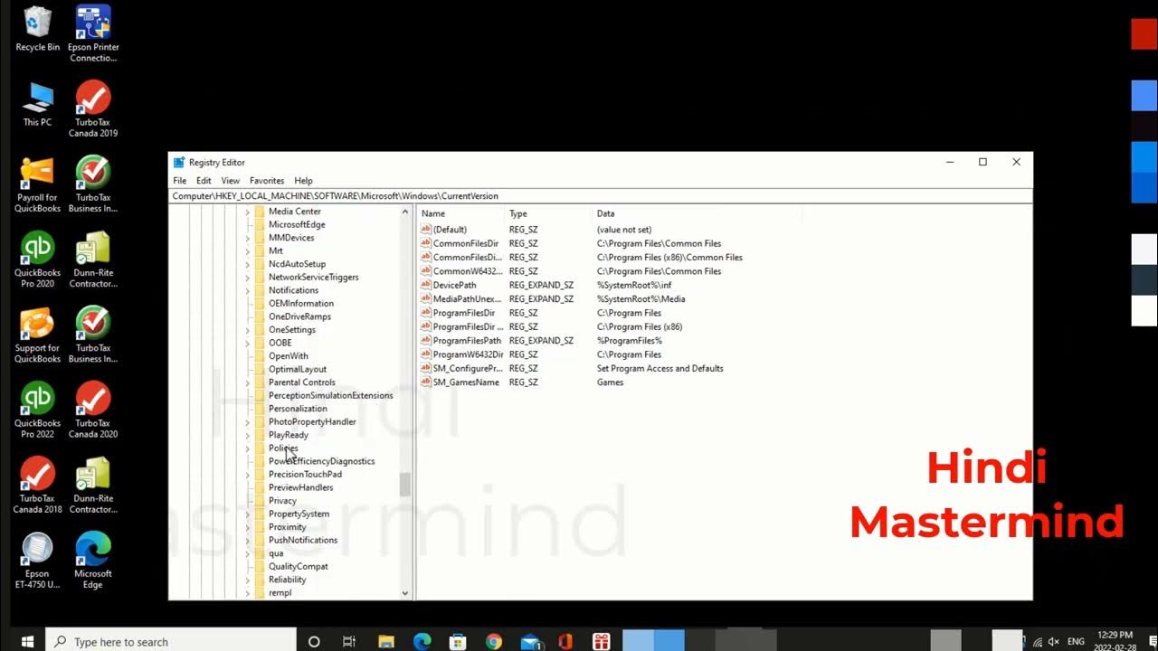
Task: Open the Edit menu
Action: pos(204,181)
